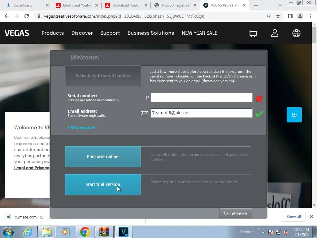
Task: Open the Products menu
Action: pyautogui.click(x=53, y=33)
